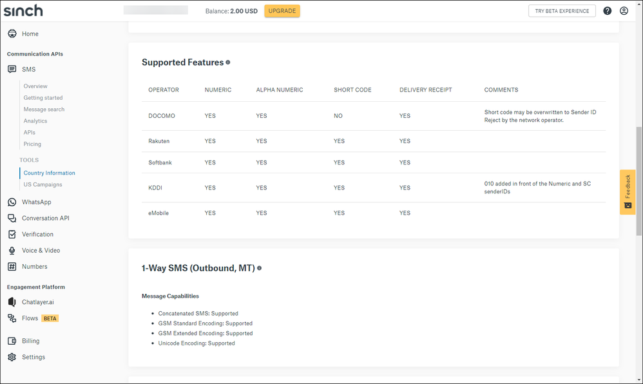Click TRY BETA EXPERIENCE button
The image size is (643, 384).
[562, 11]
